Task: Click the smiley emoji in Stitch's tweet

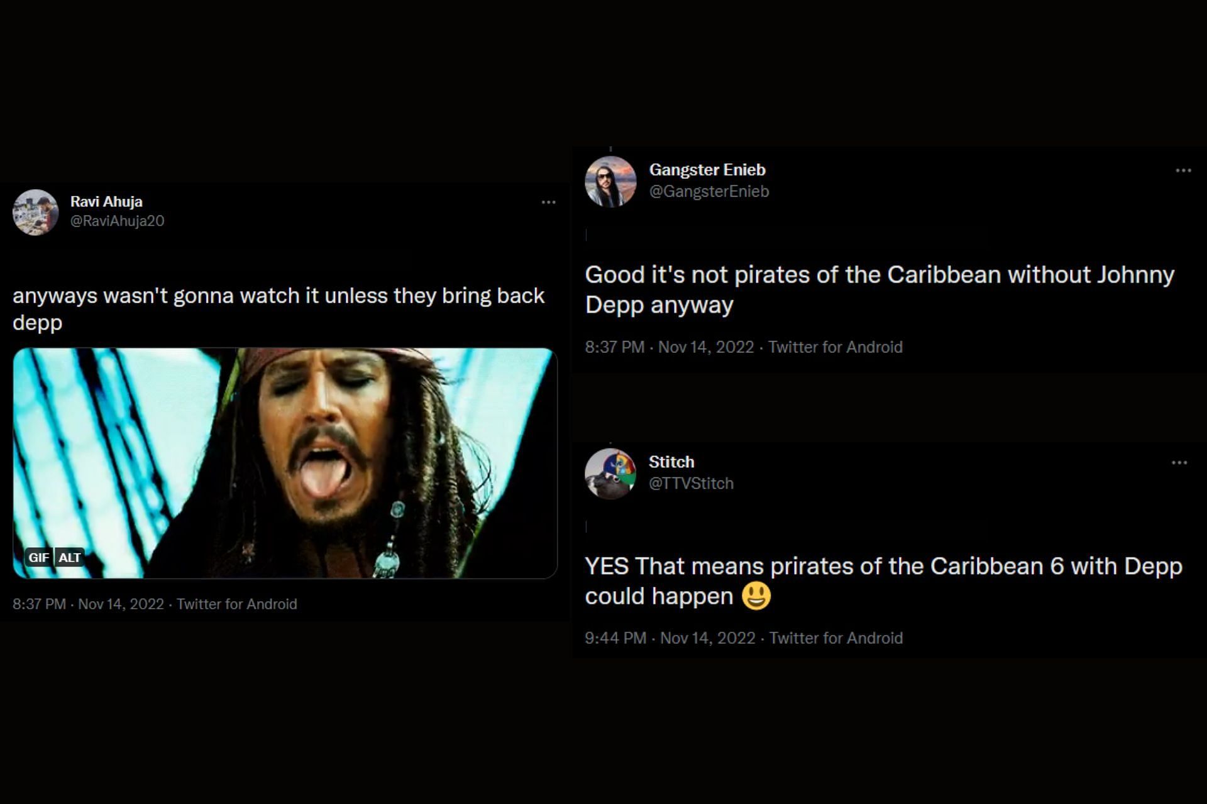Action: (756, 596)
